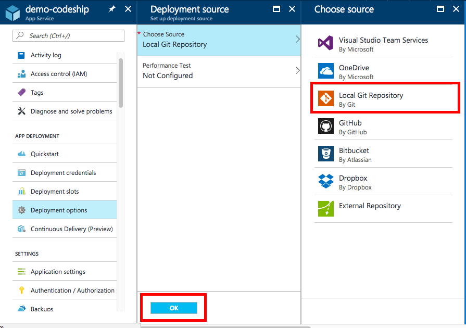Viewport: 466px width, 328px height.
Task: Choose External Repository source
Action: pos(383,209)
